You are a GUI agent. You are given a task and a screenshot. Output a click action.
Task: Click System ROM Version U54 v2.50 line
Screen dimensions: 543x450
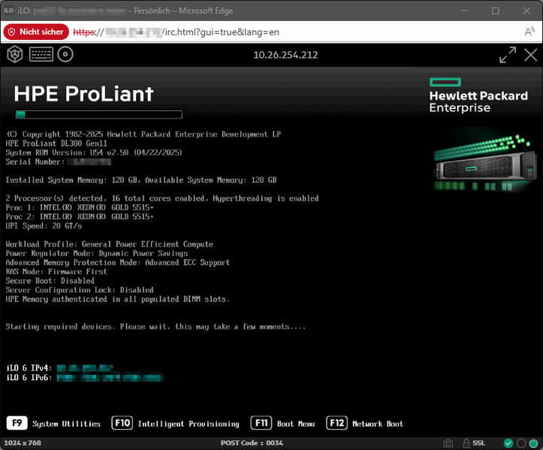coord(94,153)
